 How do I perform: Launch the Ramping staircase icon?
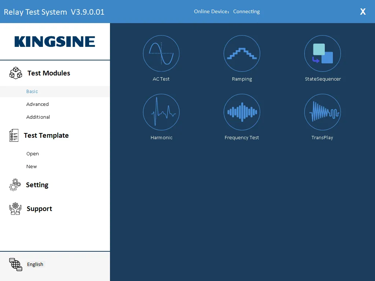point(242,53)
